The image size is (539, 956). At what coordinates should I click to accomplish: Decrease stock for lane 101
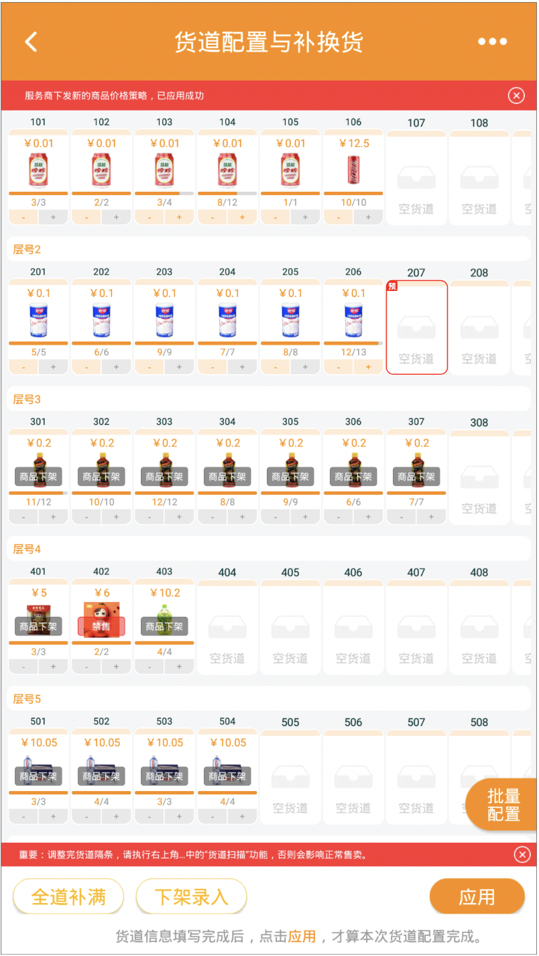23,217
